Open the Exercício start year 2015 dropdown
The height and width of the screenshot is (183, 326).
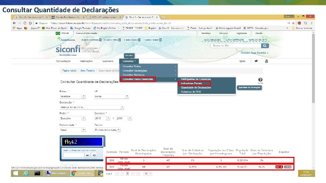[102, 118]
